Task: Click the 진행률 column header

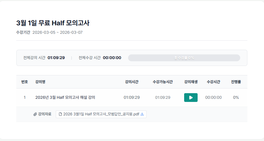Action: pos(236,82)
